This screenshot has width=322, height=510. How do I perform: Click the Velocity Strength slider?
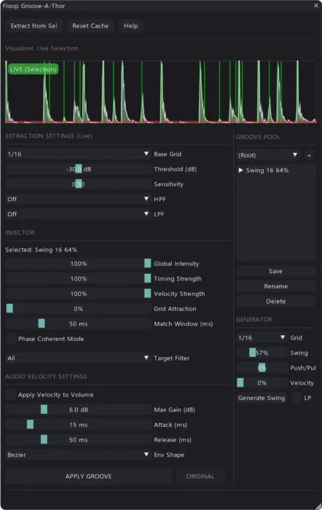click(x=79, y=294)
